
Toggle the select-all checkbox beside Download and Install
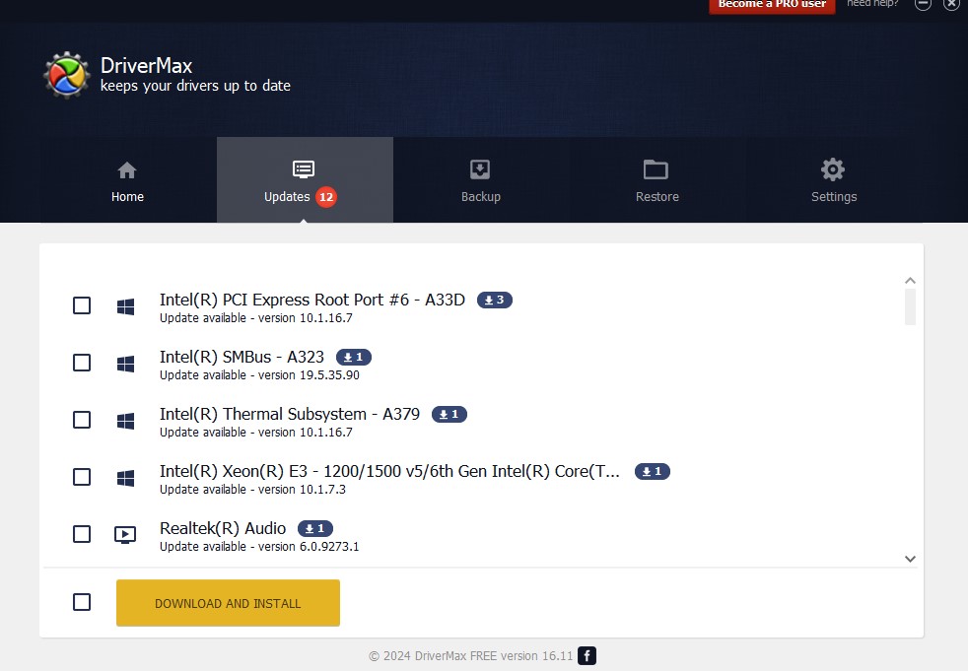pyautogui.click(x=82, y=602)
